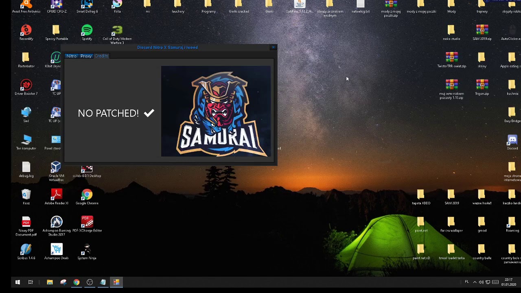Open the Roaming shortcut
Image resolution: width=521 pixels, height=293 pixels.
pos(512,225)
